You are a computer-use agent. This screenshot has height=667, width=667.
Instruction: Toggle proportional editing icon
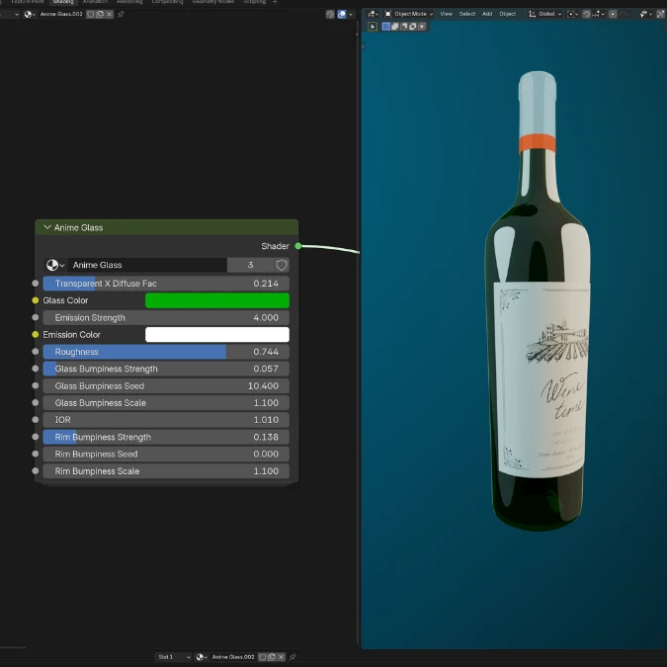[x=613, y=14]
